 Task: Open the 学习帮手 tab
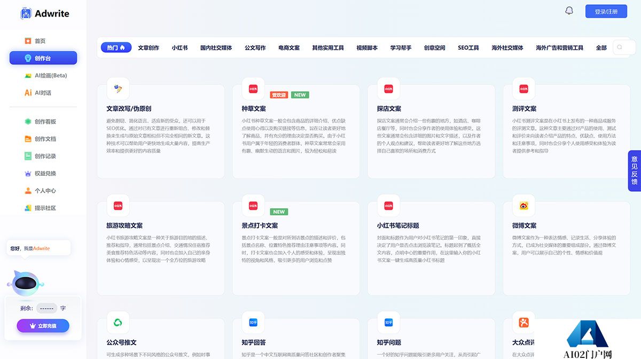tap(401, 48)
